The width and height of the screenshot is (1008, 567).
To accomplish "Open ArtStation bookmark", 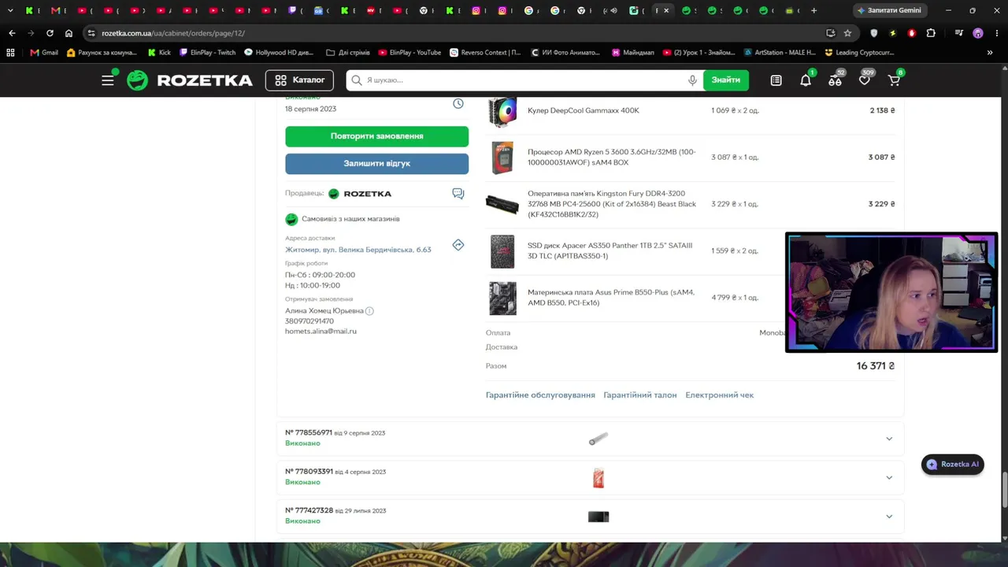I will click(x=780, y=53).
